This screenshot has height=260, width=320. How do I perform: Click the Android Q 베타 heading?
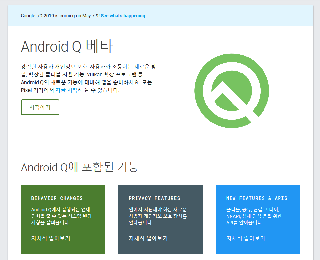pyautogui.click(x=67, y=46)
